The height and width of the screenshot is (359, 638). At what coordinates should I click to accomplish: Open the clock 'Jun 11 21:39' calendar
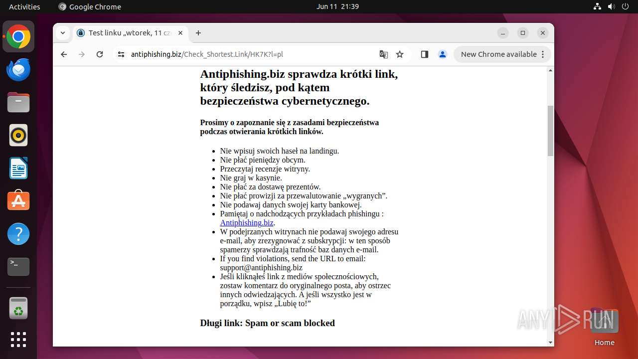pyautogui.click(x=337, y=6)
